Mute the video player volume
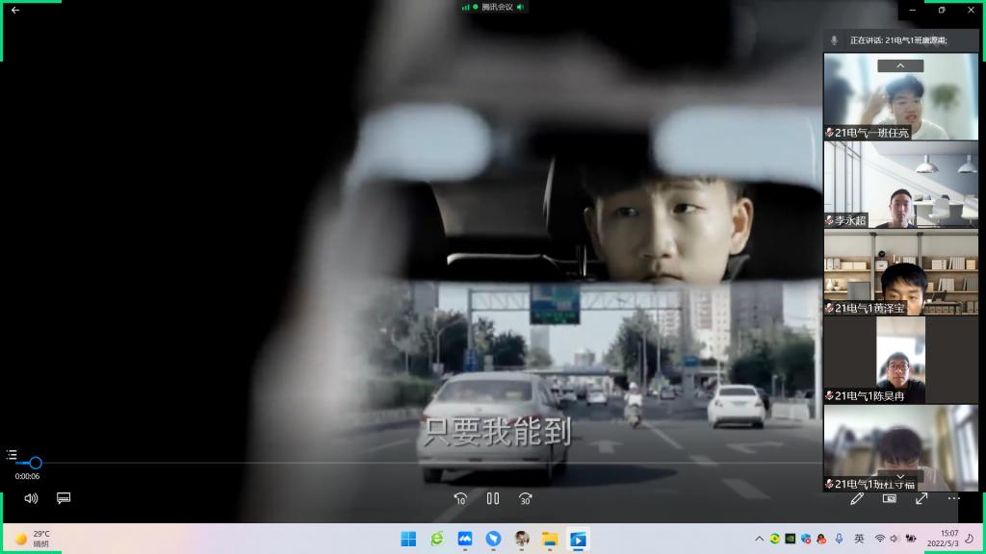Image resolution: width=986 pixels, height=554 pixels. pyautogui.click(x=31, y=498)
